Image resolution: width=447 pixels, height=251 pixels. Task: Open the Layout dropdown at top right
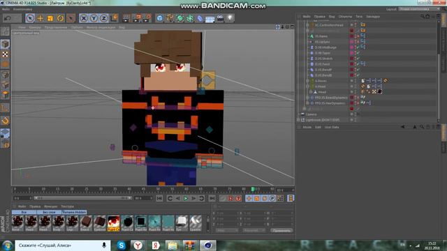(419, 9)
